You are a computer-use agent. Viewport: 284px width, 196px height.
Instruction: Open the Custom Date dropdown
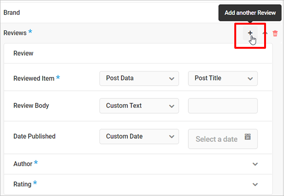tap(139, 136)
